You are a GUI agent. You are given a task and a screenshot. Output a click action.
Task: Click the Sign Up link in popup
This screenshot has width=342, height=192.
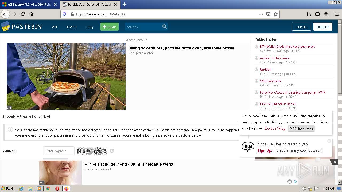[264, 151]
